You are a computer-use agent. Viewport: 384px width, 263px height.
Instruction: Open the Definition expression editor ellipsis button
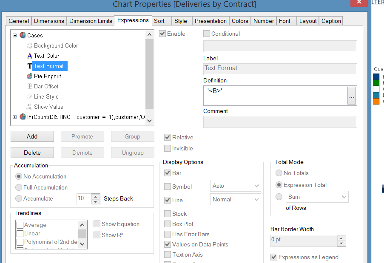[352, 96]
